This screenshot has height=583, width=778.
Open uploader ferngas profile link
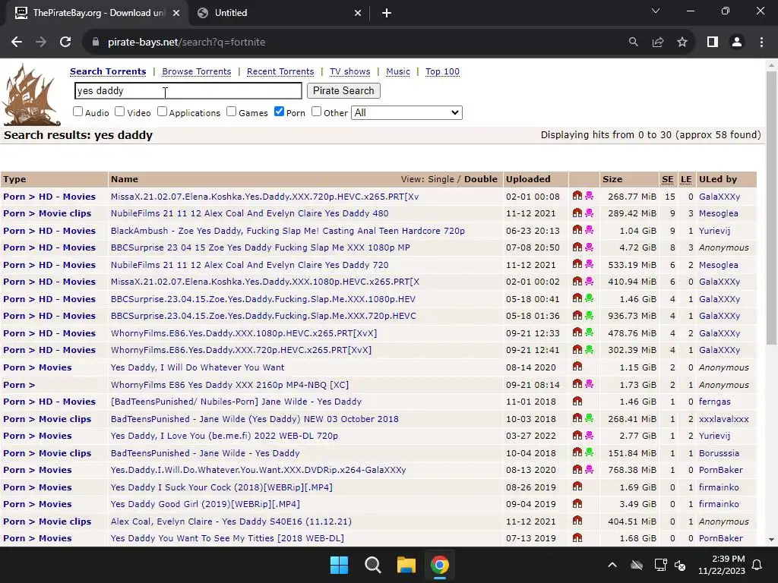[714, 402]
